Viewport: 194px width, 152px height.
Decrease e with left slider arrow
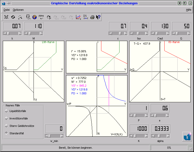point(152,116)
